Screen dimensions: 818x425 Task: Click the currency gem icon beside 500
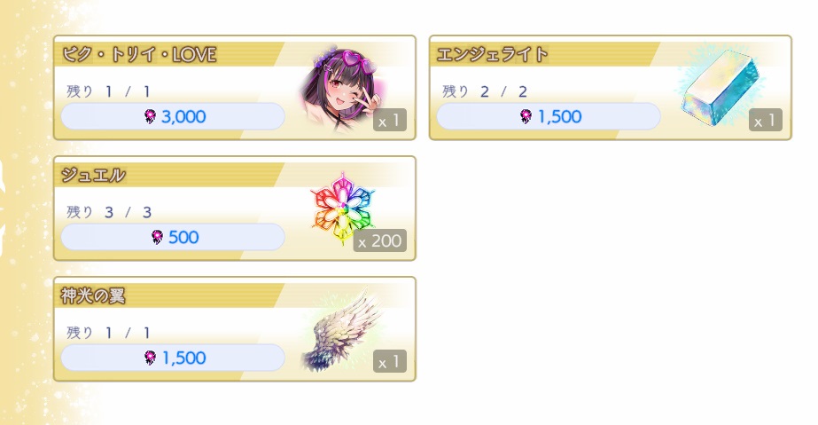[157, 237]
